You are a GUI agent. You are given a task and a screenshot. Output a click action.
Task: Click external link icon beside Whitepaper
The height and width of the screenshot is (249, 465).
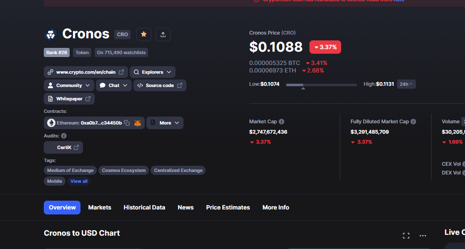click(x=88, y=99)
